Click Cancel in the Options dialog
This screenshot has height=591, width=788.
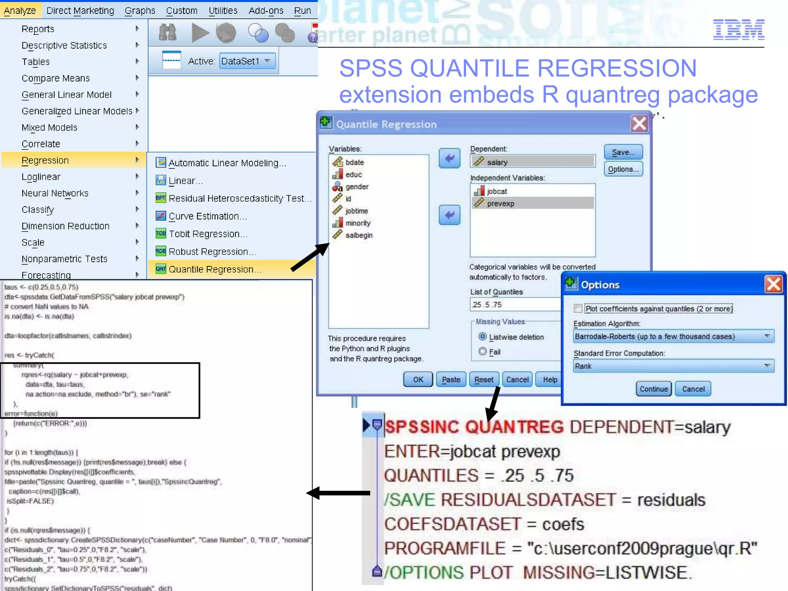(693, 389)
